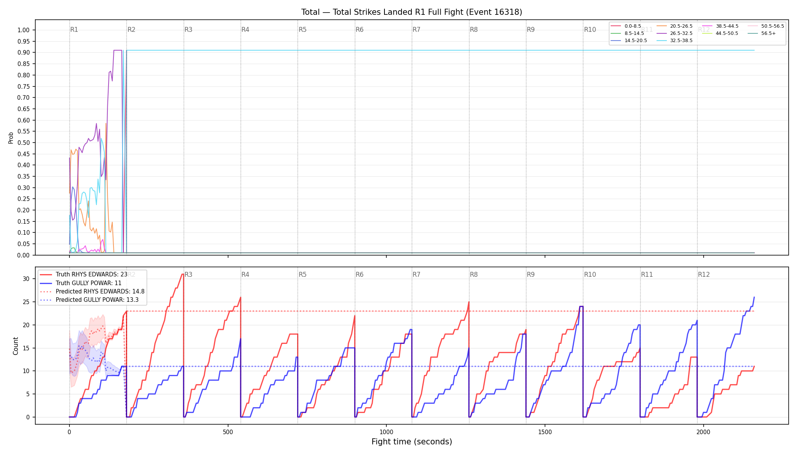Click the '20' count tick label

(26, 325)
